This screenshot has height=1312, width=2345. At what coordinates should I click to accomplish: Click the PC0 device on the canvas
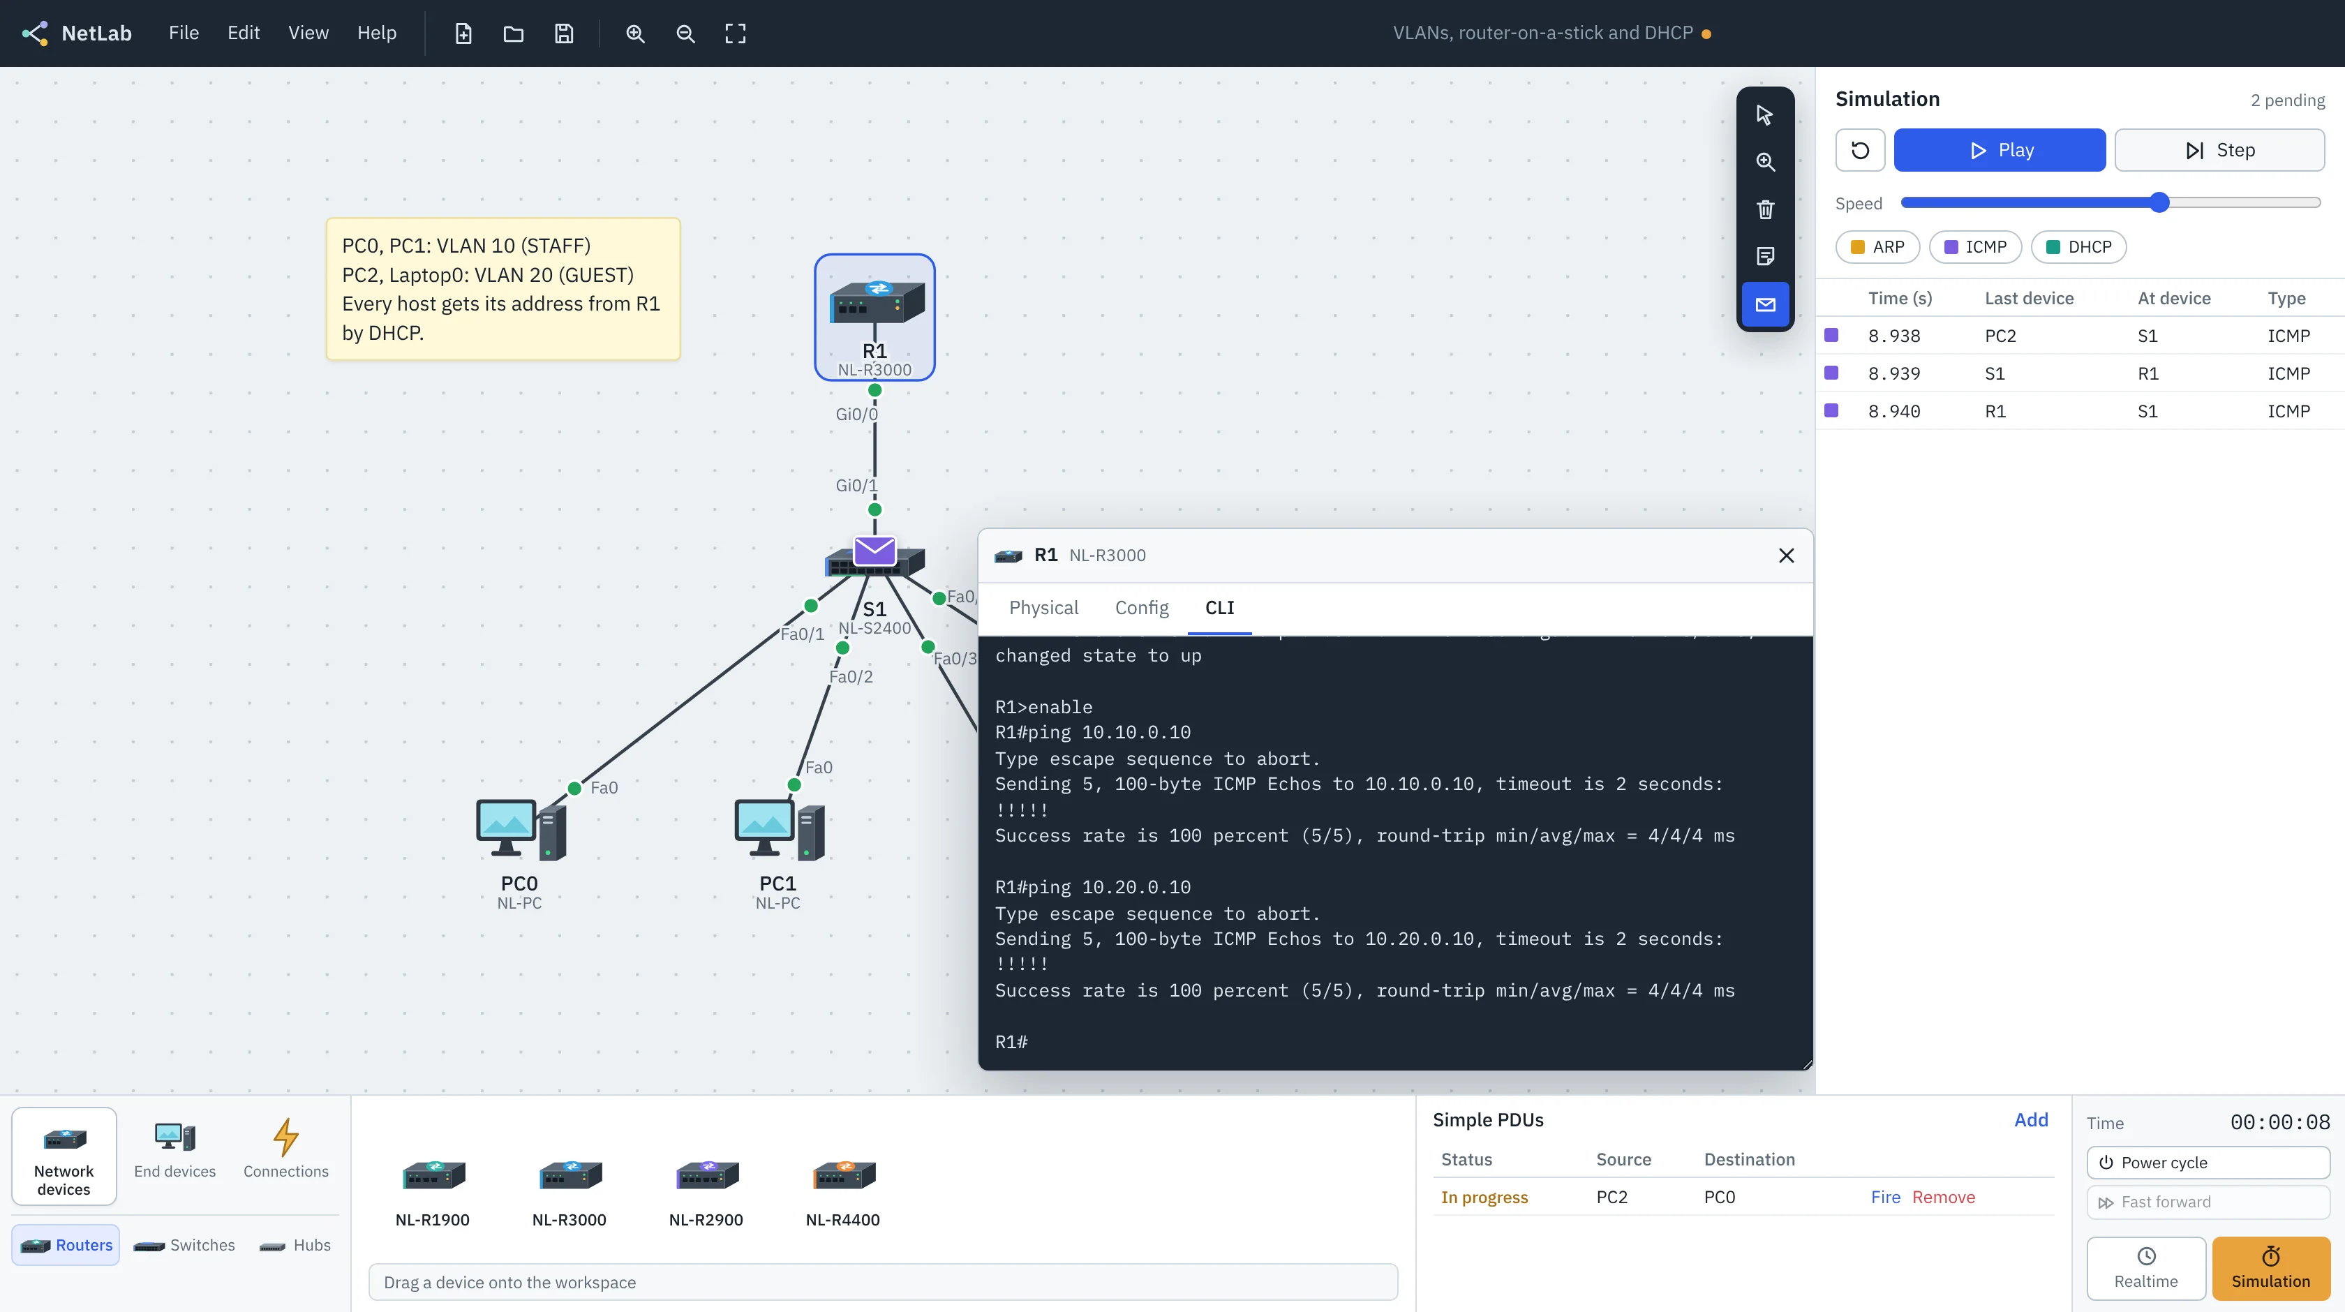[x=520, y=851]
